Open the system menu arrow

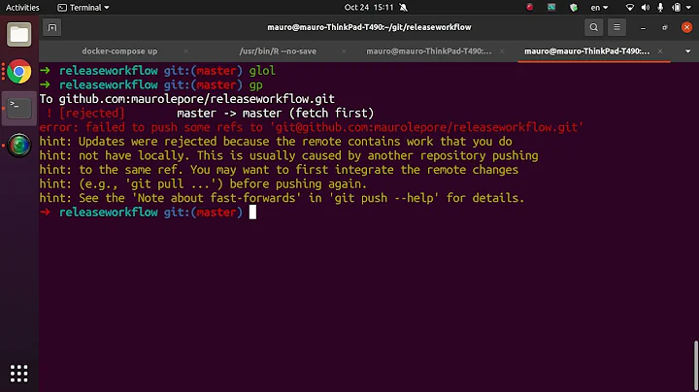688,8
